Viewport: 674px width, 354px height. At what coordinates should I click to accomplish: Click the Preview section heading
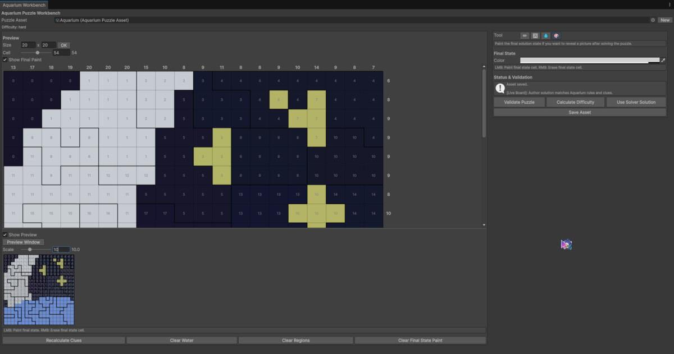tap(11, 38)
